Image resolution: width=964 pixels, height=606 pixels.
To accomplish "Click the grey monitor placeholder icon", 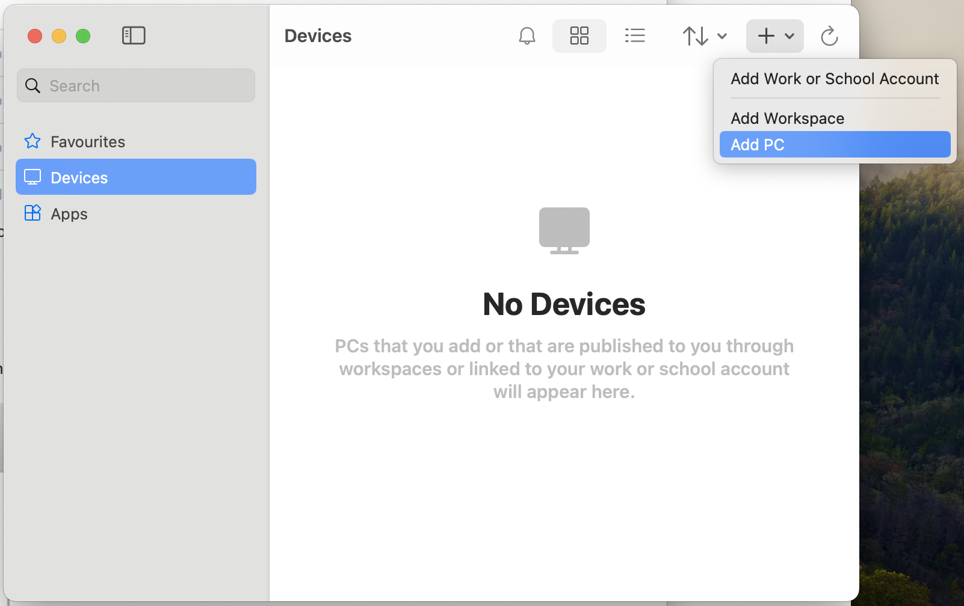I will [564, 230].
